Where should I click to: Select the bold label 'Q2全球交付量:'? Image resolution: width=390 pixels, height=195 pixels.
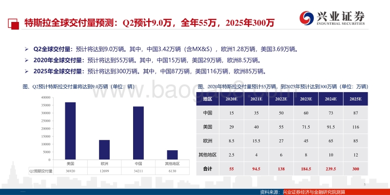(54, 49)
